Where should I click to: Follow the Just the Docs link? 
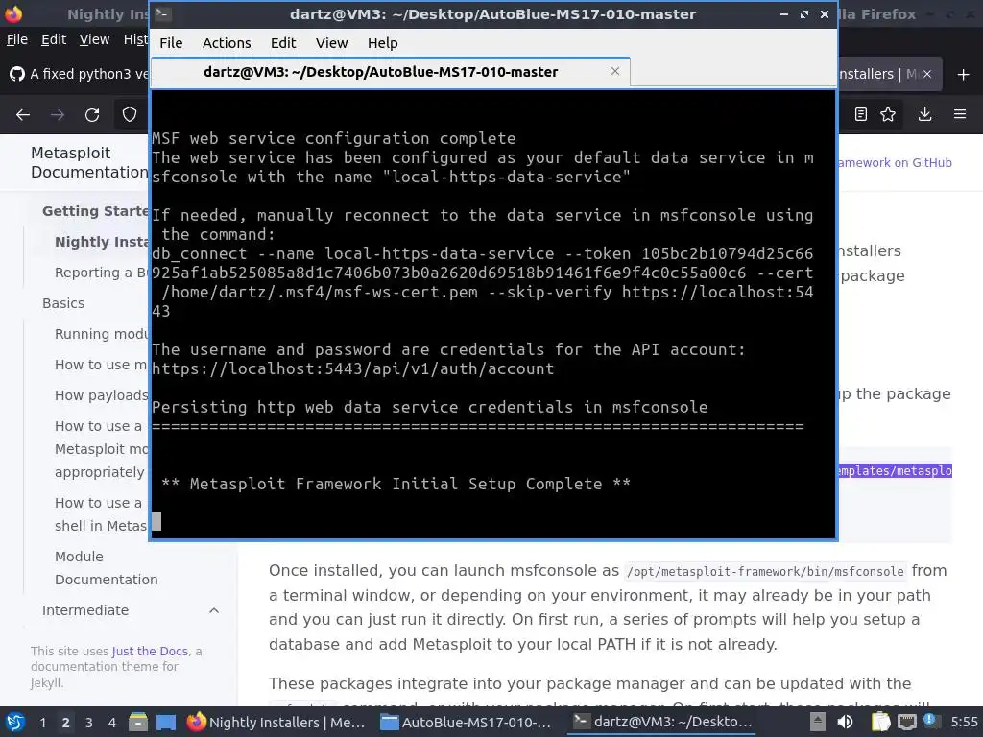[150, 652]
